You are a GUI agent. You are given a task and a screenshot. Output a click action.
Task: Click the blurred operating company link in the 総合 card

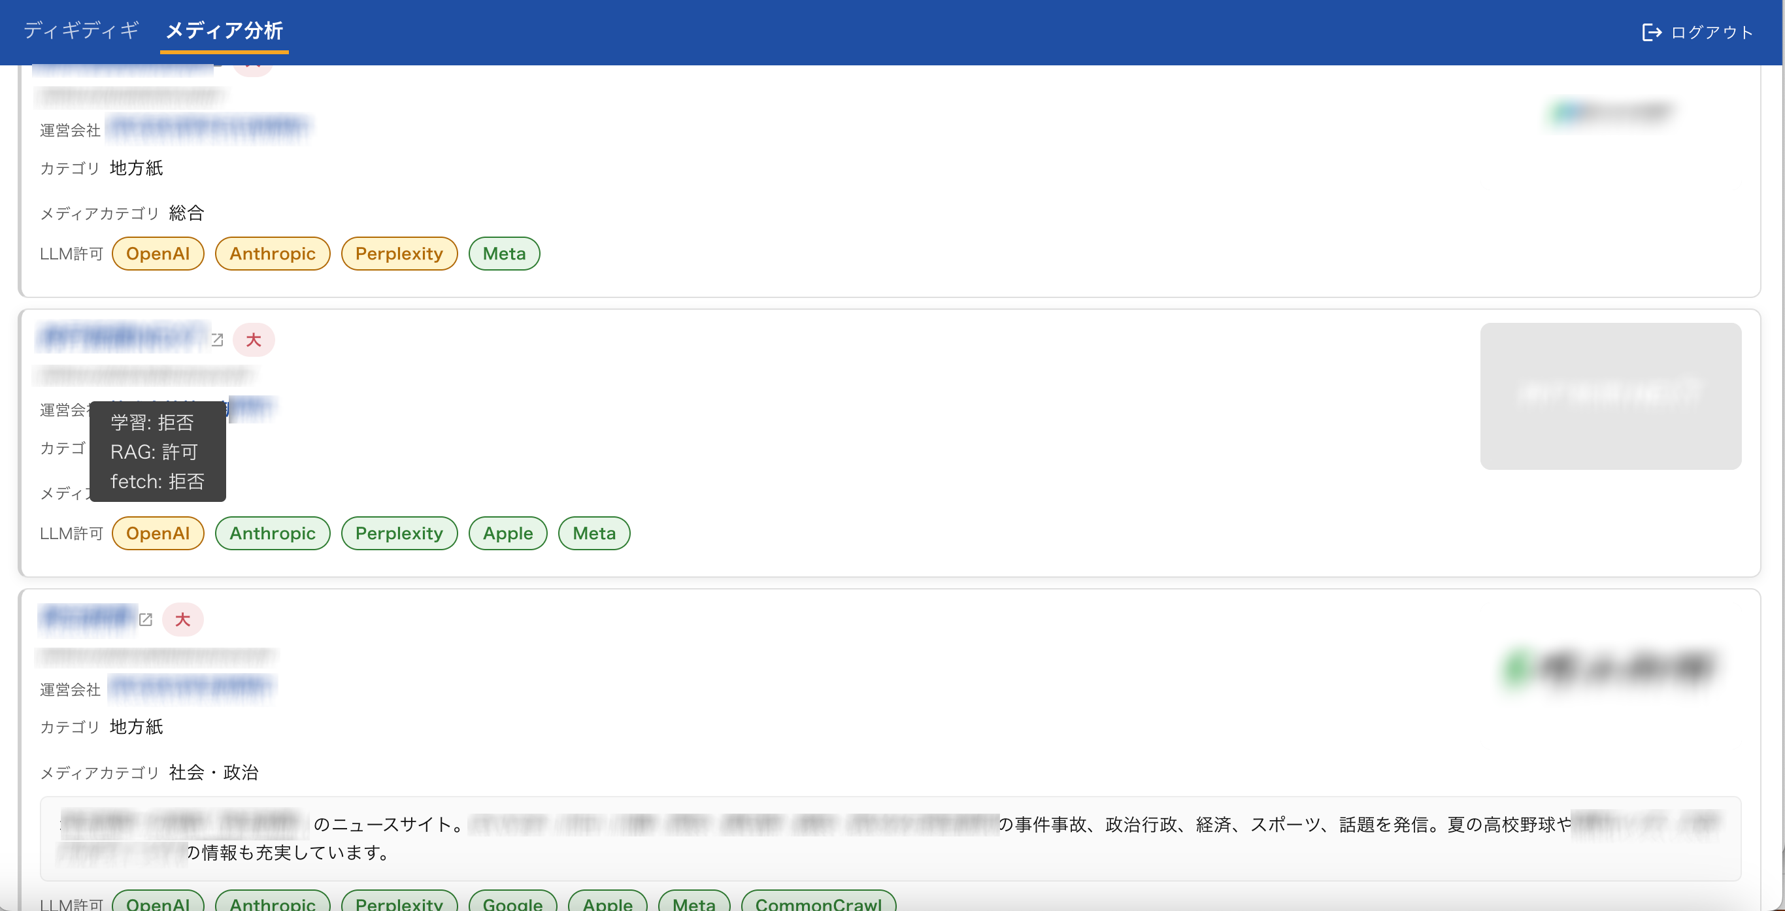click(208, 128)
